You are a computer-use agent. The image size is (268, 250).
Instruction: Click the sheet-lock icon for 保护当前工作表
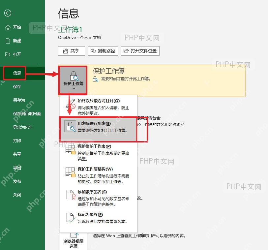pyautogui.click(x=71, y=149)
